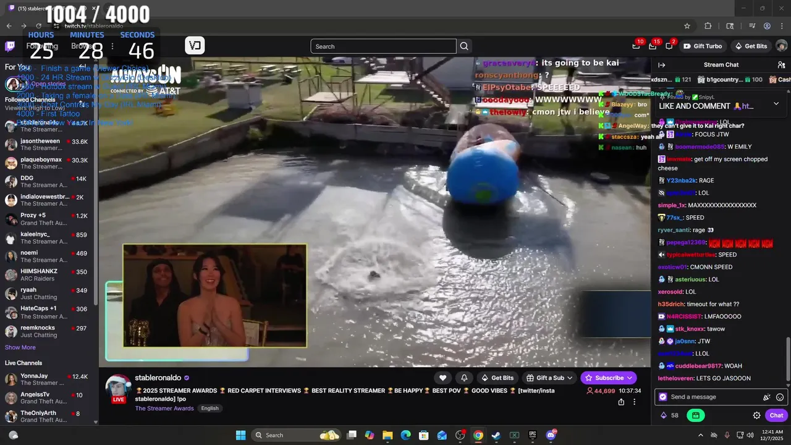
Task: Open the emote picker smiley
Action: [x=780, y=397]
